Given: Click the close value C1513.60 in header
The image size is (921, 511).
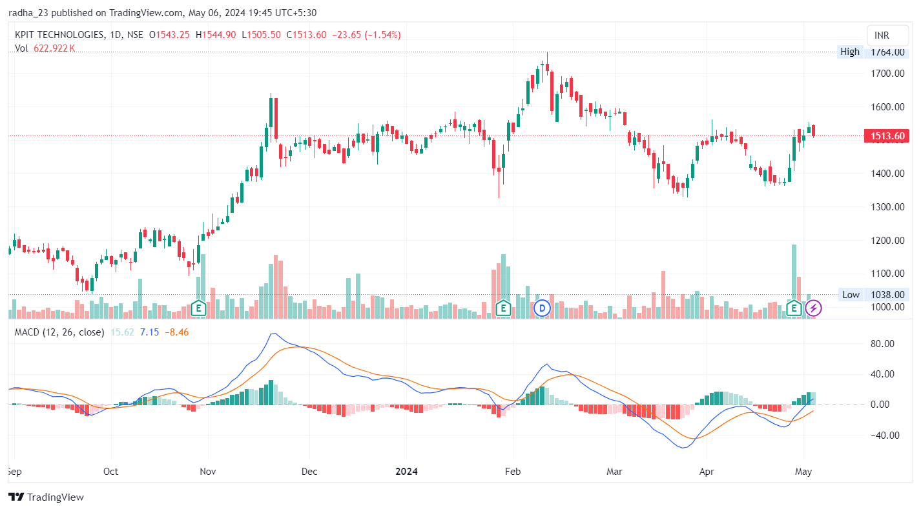Looking at the screenshot, I should (x=307, y=35).
